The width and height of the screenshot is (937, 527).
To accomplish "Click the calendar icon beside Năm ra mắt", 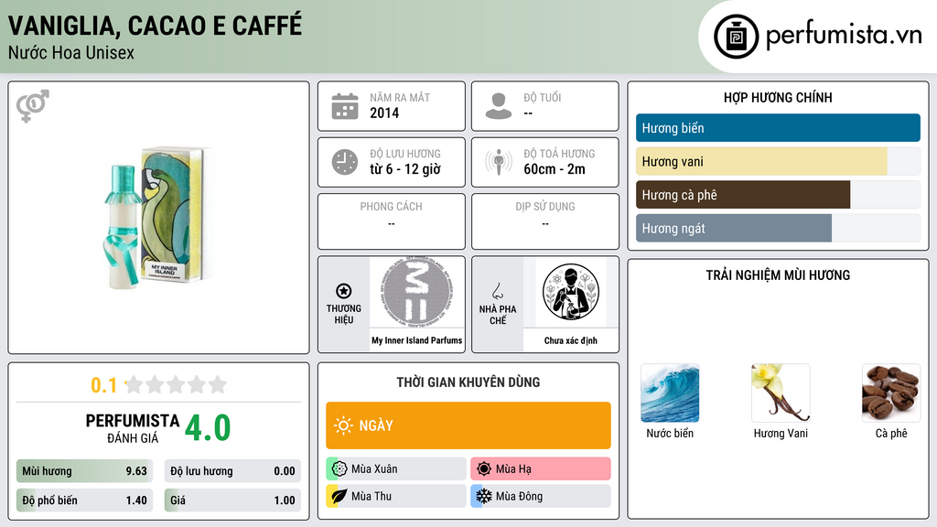I will pos(345,106).
